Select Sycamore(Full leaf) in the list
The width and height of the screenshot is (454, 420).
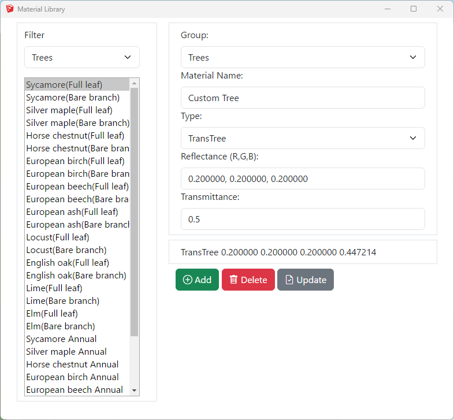click(64, 84)
